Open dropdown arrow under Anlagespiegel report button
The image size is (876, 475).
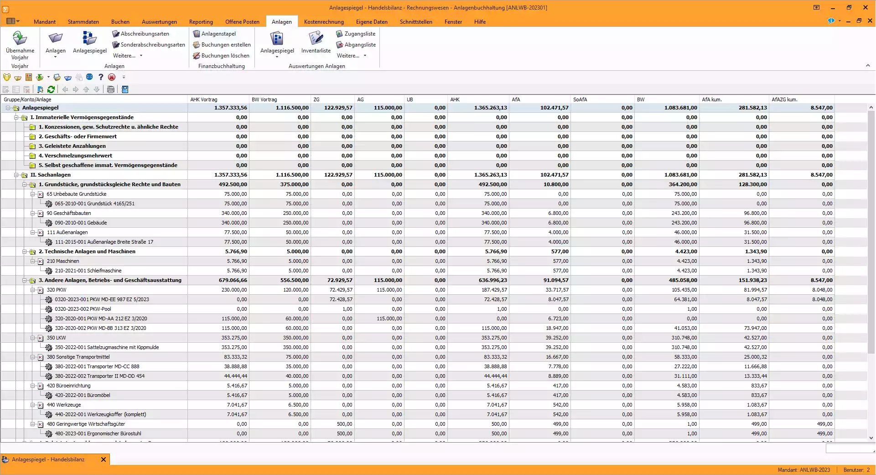pos(277,57)
